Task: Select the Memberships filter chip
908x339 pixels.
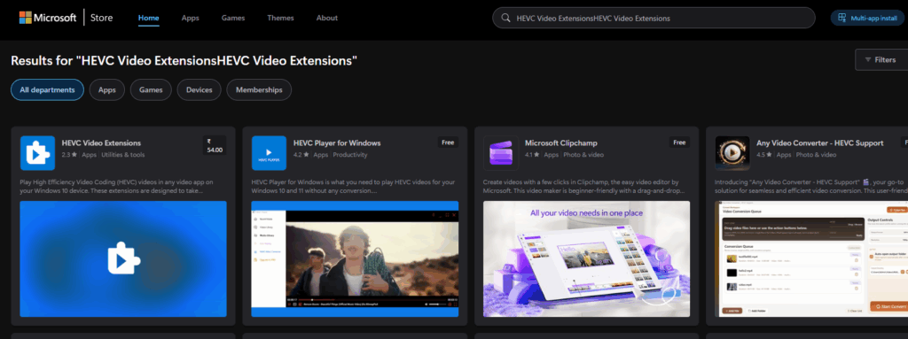Action: [259, 89]
